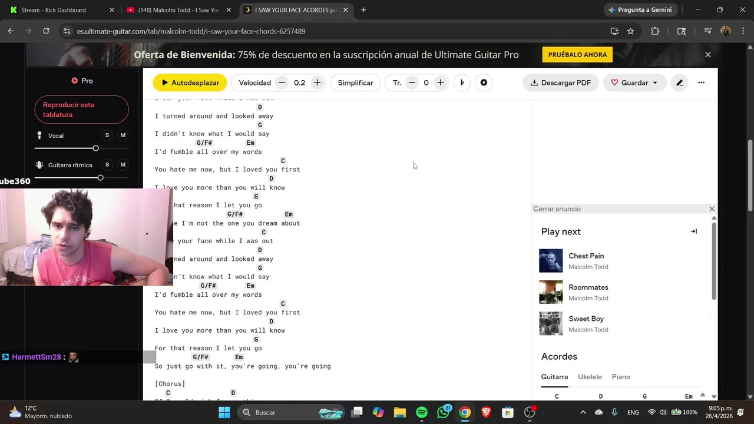Screen dimensions: 754x424
Task: Solo the Vocal track
Action: click(107, 135)
